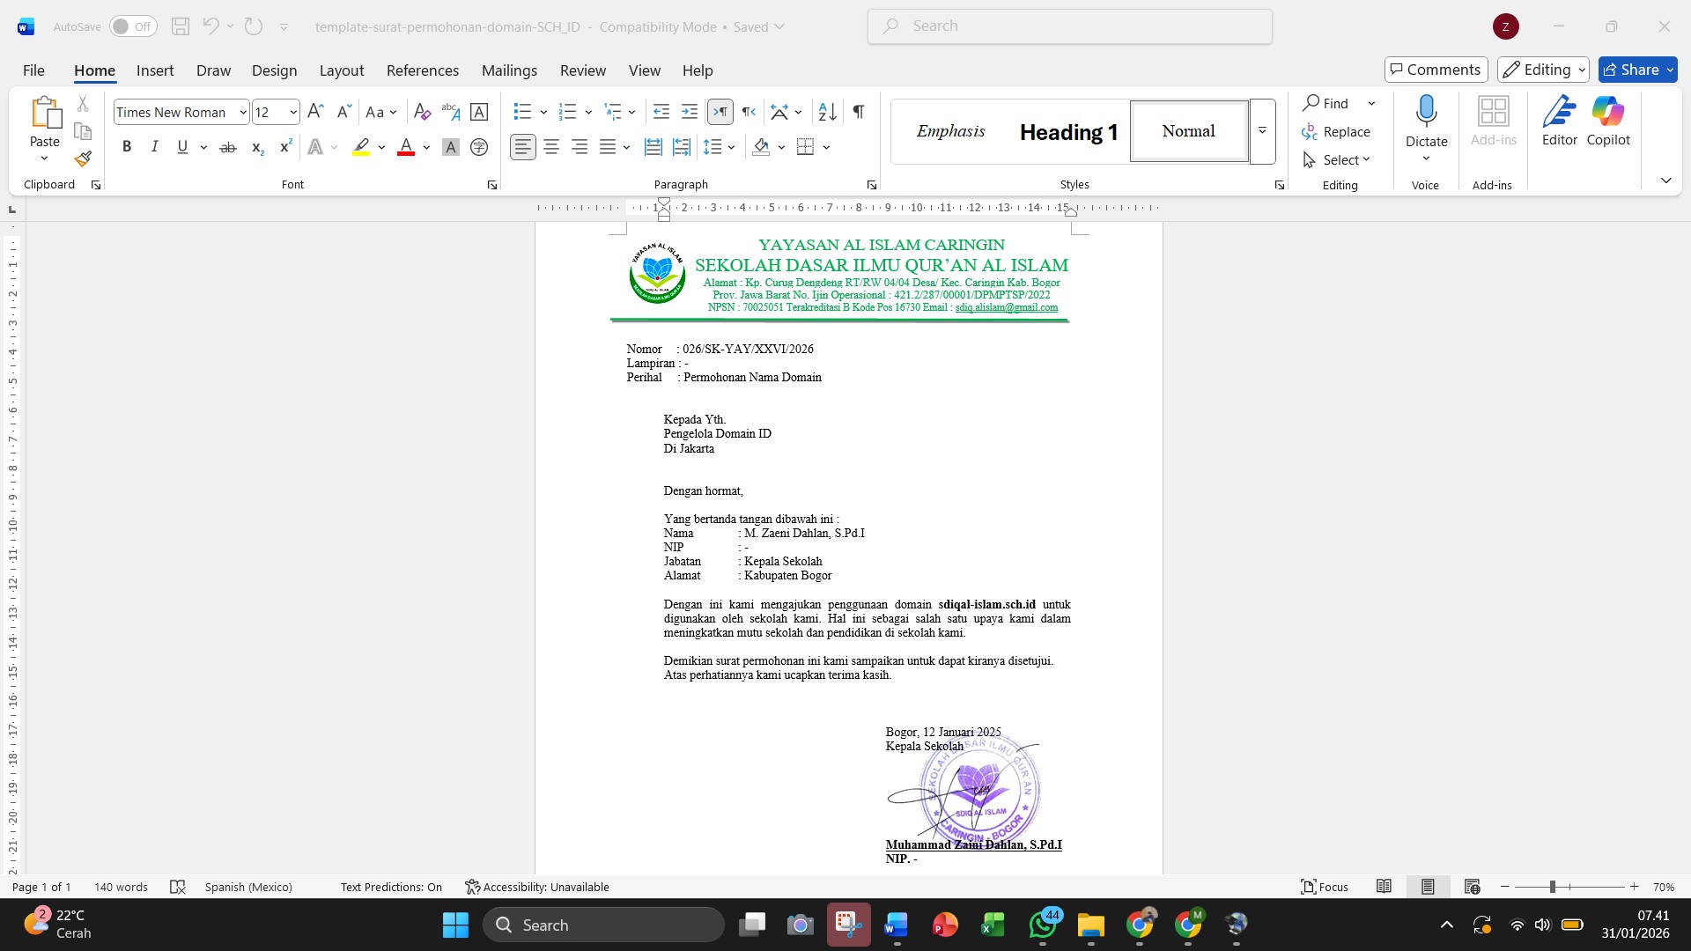Click the zoom slider in status bar

(x=1553, y=887)
